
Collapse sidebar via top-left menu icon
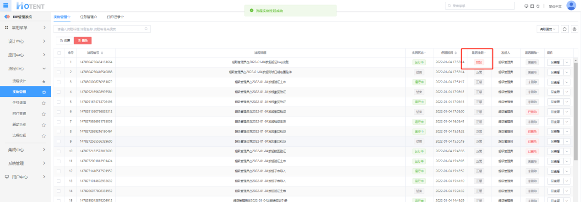6,5
